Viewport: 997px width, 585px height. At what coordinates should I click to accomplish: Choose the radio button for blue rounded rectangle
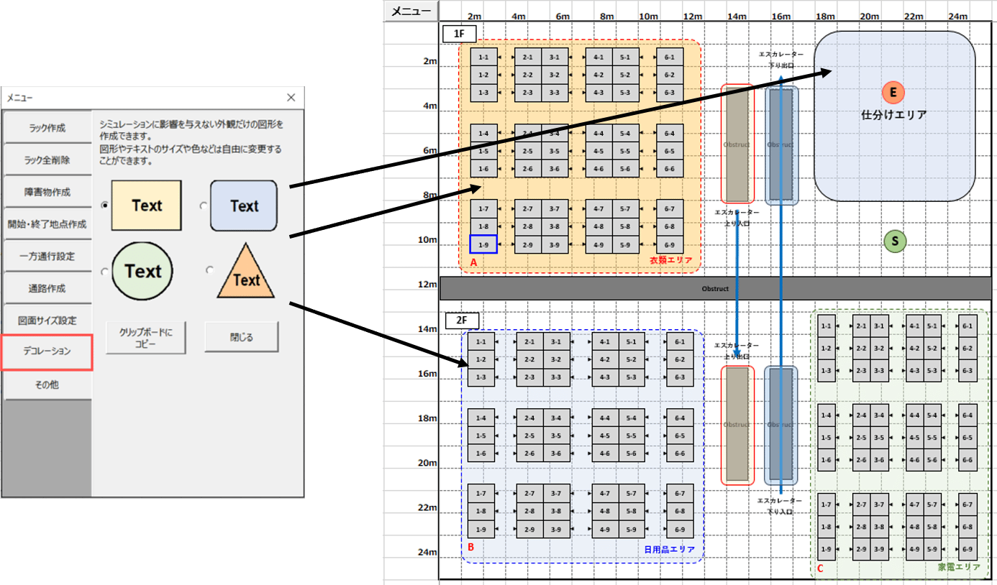(204, 205)
